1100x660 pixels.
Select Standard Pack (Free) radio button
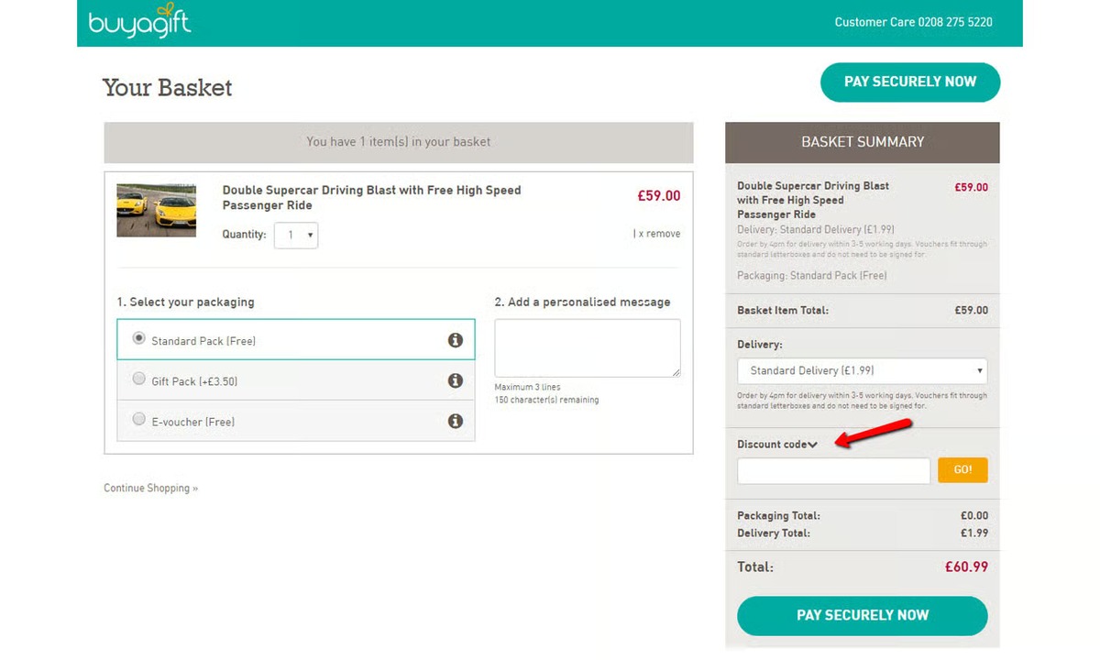pos(139,338)
